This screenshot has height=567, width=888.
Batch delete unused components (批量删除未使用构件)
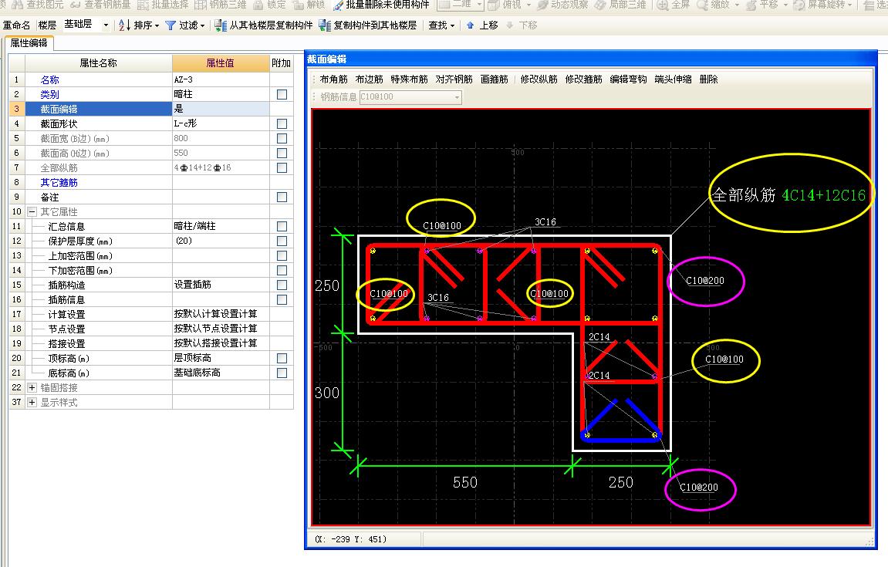(381, 5)
